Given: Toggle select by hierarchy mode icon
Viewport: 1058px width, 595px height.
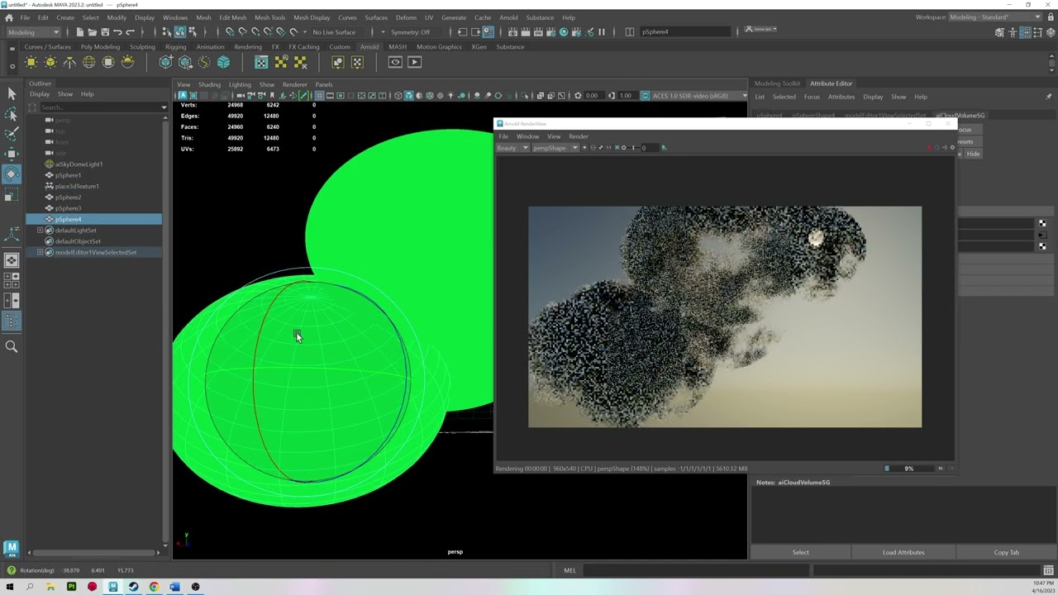Looking at the screenshot, I should pos(167,32).
